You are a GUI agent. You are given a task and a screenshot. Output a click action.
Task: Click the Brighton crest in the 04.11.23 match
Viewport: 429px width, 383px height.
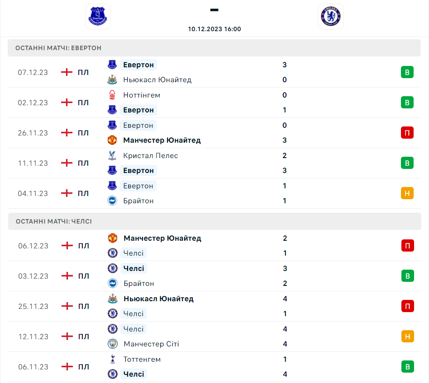click(x=112, y=201)
